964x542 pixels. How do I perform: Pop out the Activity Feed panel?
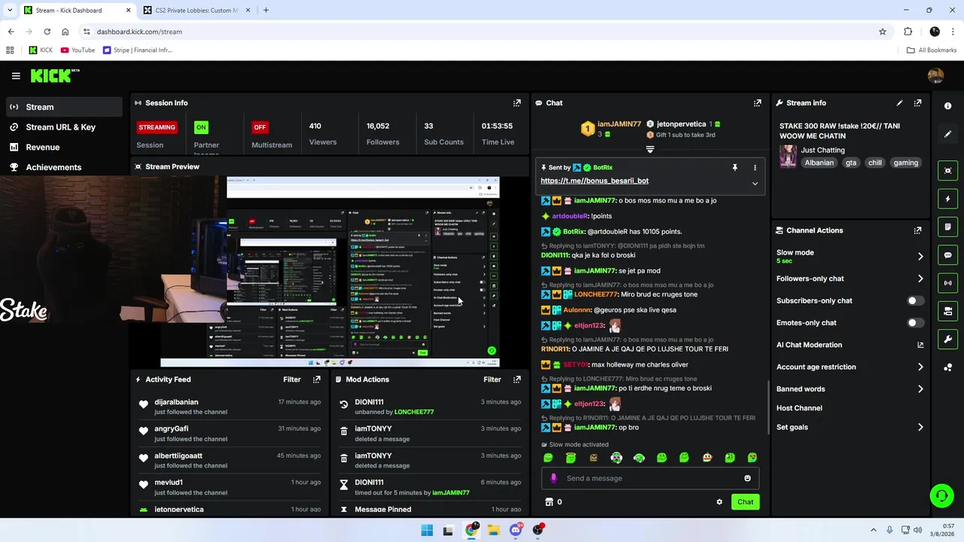coord(316,379)
